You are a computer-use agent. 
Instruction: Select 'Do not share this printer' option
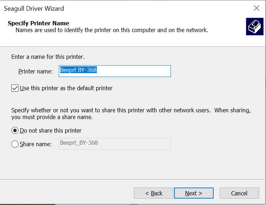coord(15,130)
